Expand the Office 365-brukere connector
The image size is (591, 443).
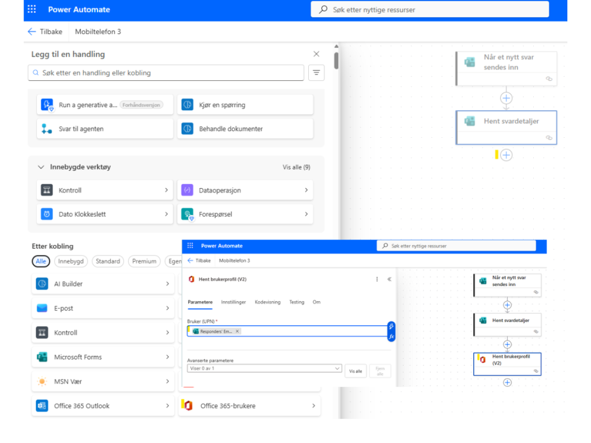point(249,406)
